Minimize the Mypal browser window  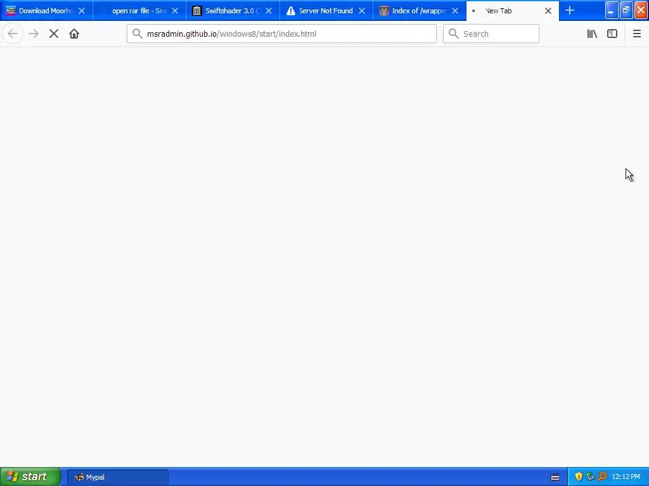[x=612, y=10]
